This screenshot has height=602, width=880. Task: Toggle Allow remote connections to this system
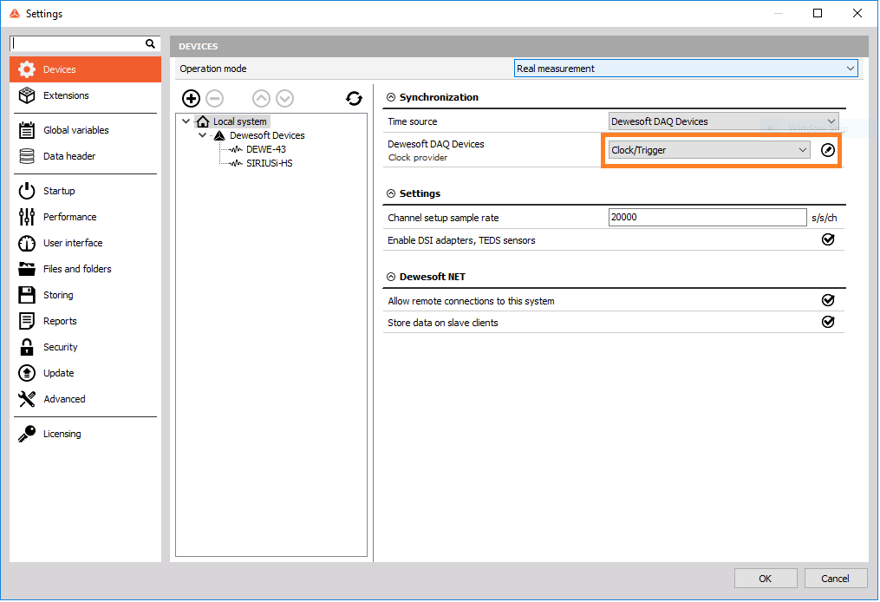pyautogui.click(x=828, y=300)
